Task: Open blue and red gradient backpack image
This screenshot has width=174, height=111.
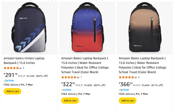Action: coord(87,28)
